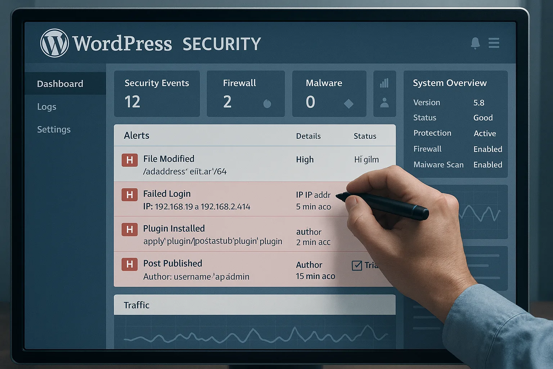Click '2 min acc' in Plugin Installed row

coord(313,243)
